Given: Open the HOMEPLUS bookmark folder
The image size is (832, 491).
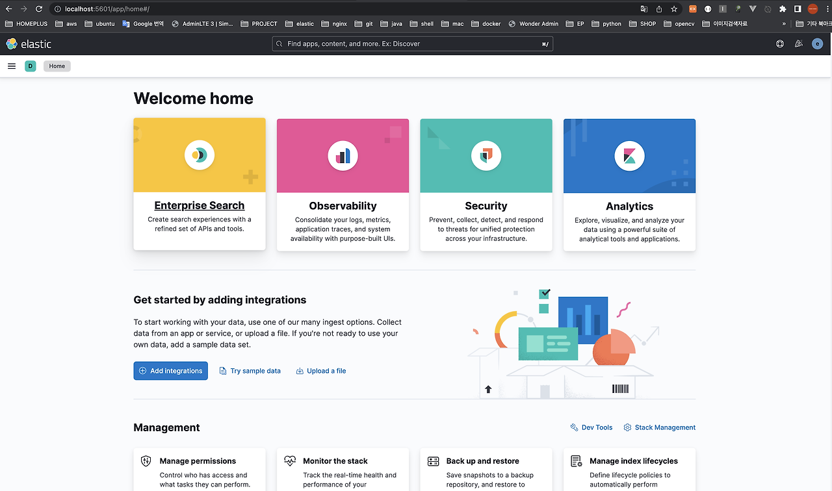Looking at the screenshot, I should [26, 24].
